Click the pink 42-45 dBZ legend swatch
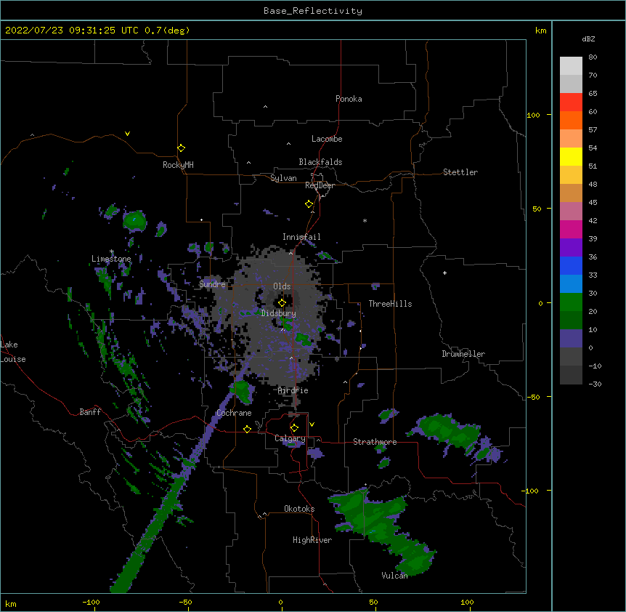 [x=571, y=211]
